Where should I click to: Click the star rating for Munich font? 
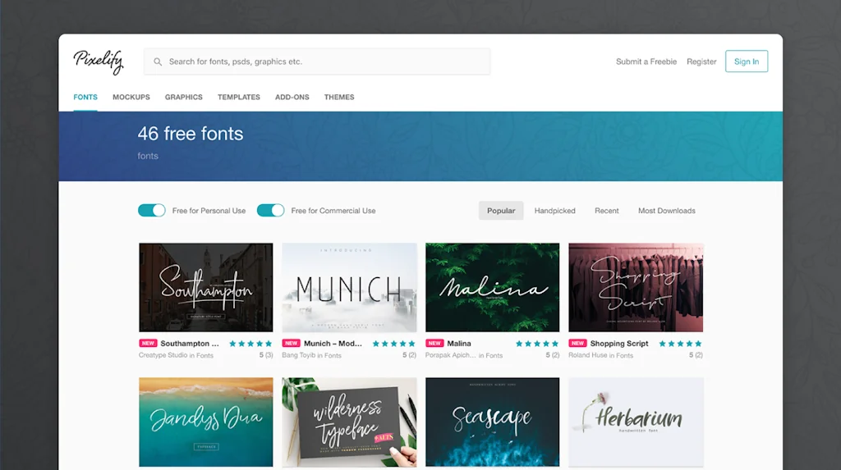393,344
